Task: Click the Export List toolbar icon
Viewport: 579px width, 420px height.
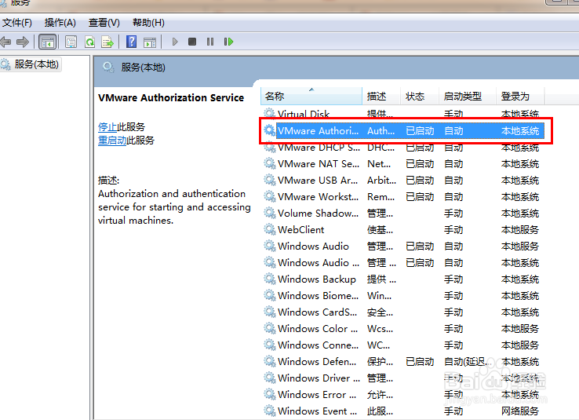Action: (107, 42)
